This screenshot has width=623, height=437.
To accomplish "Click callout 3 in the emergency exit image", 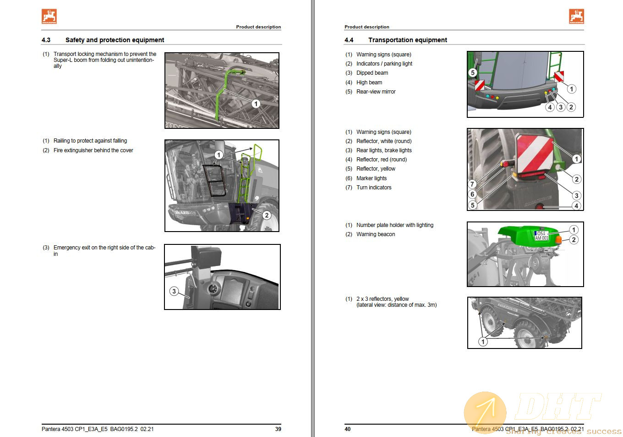I will click(174, 291).
